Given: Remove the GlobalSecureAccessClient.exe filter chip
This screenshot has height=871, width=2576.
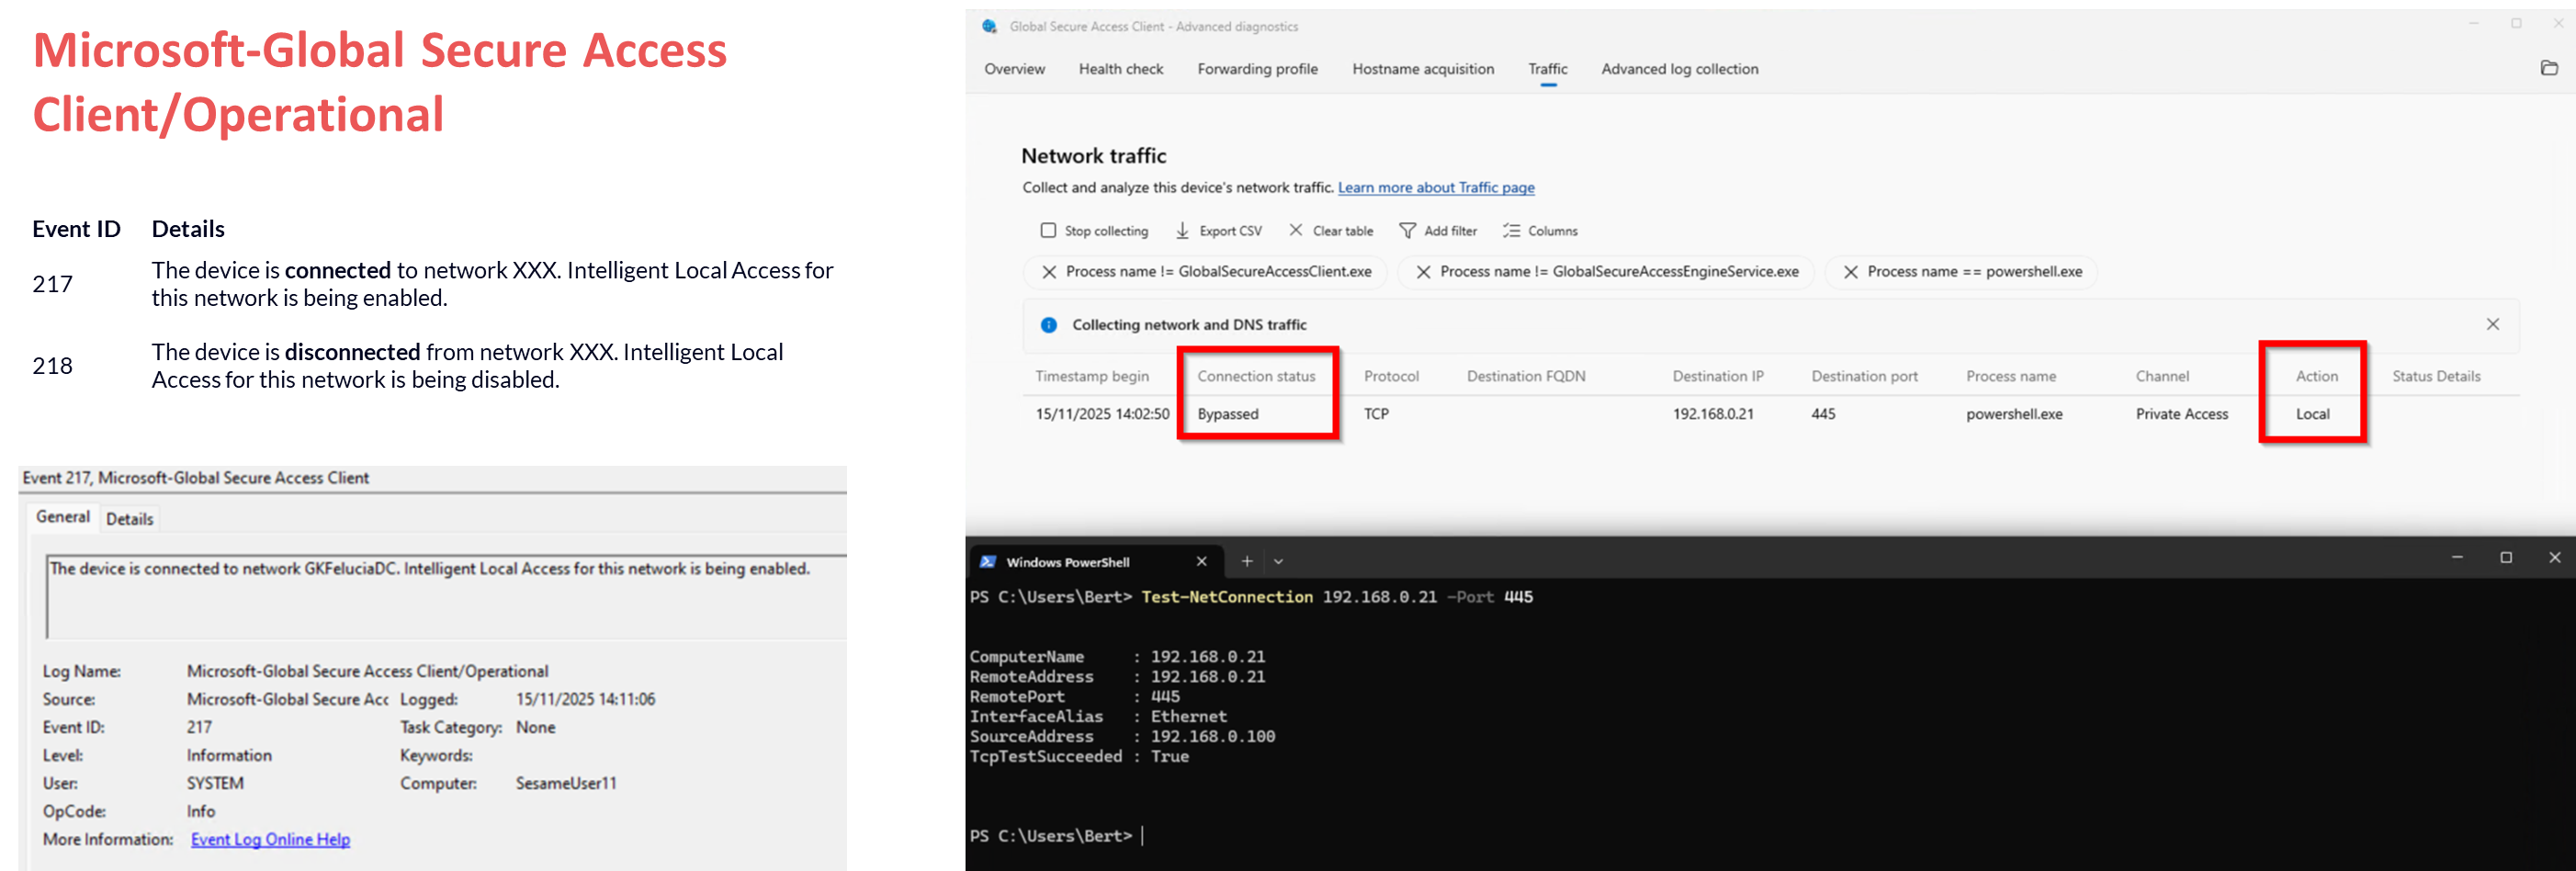Looking at the screenshot, I should pyautogui.click(x=1049, y=272).
